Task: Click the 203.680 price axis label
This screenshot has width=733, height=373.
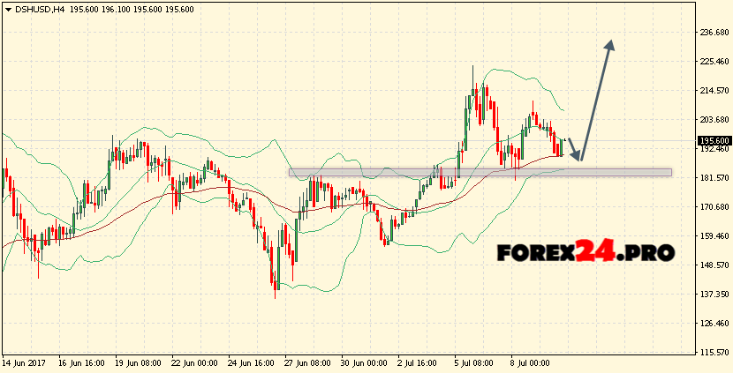Action: click(x=713, y=120)
